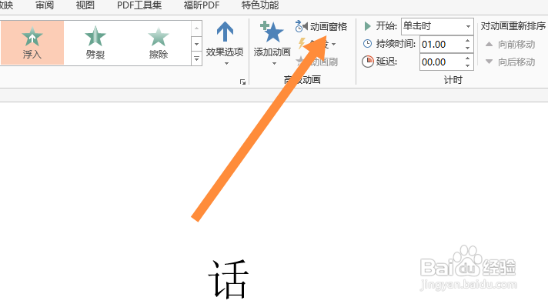Increase the 延迟 delay value

tap(468, 58)
